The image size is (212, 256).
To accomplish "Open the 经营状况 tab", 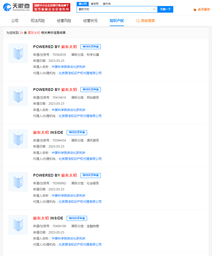I will (90, 21).
